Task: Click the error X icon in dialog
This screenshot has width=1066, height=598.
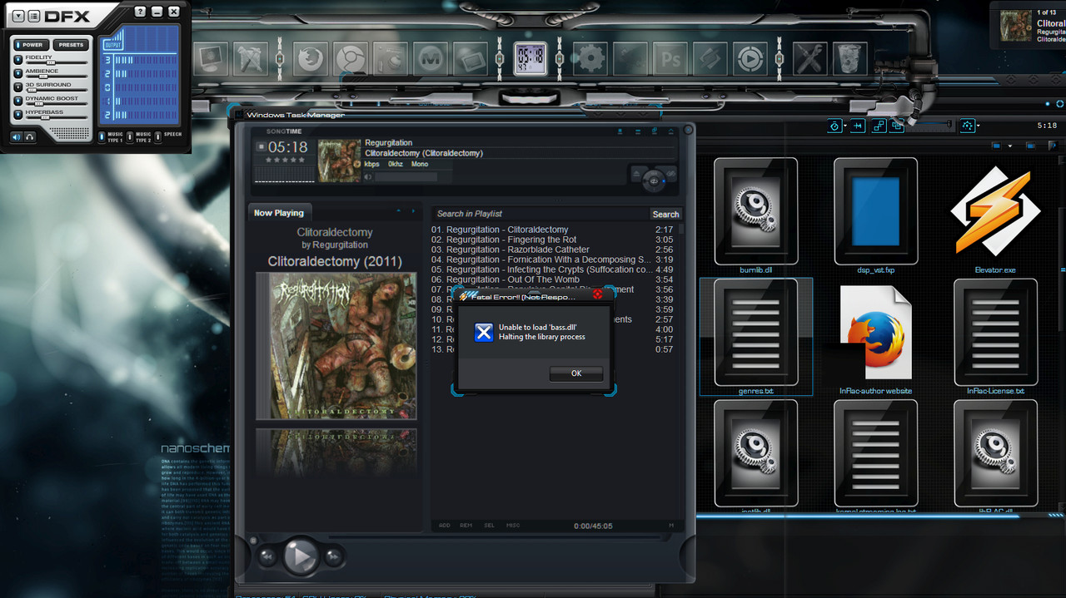Action: coord(484,333)
